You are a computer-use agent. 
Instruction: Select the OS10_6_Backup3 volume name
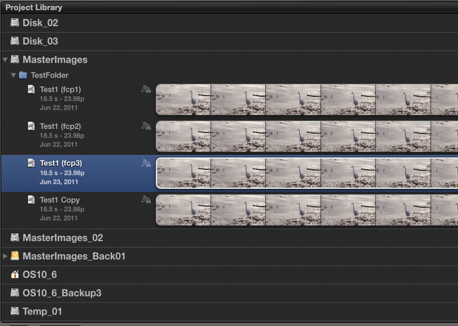coord(62,292)
